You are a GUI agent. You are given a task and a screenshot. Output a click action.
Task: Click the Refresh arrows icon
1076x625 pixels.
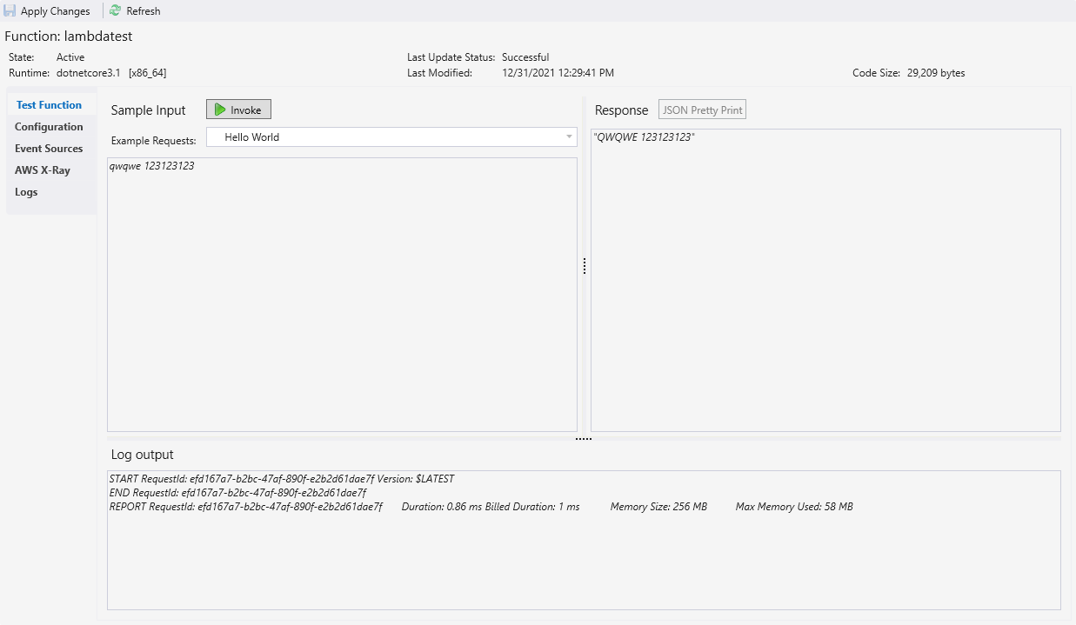click(x=115, y=11)
